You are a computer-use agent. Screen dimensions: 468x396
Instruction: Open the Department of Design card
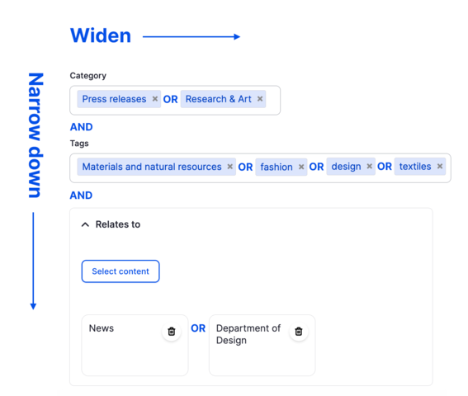coord(262,346)
